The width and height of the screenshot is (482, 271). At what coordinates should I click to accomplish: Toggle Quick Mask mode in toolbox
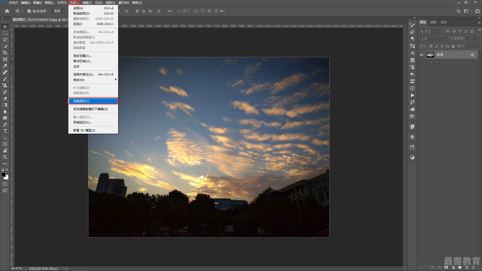(5, 184)
